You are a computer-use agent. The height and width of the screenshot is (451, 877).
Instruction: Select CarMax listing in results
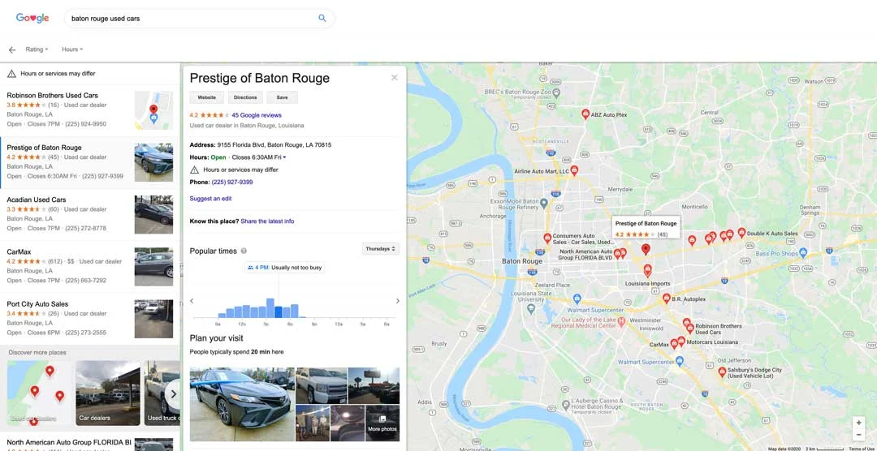tap(89, 267)
